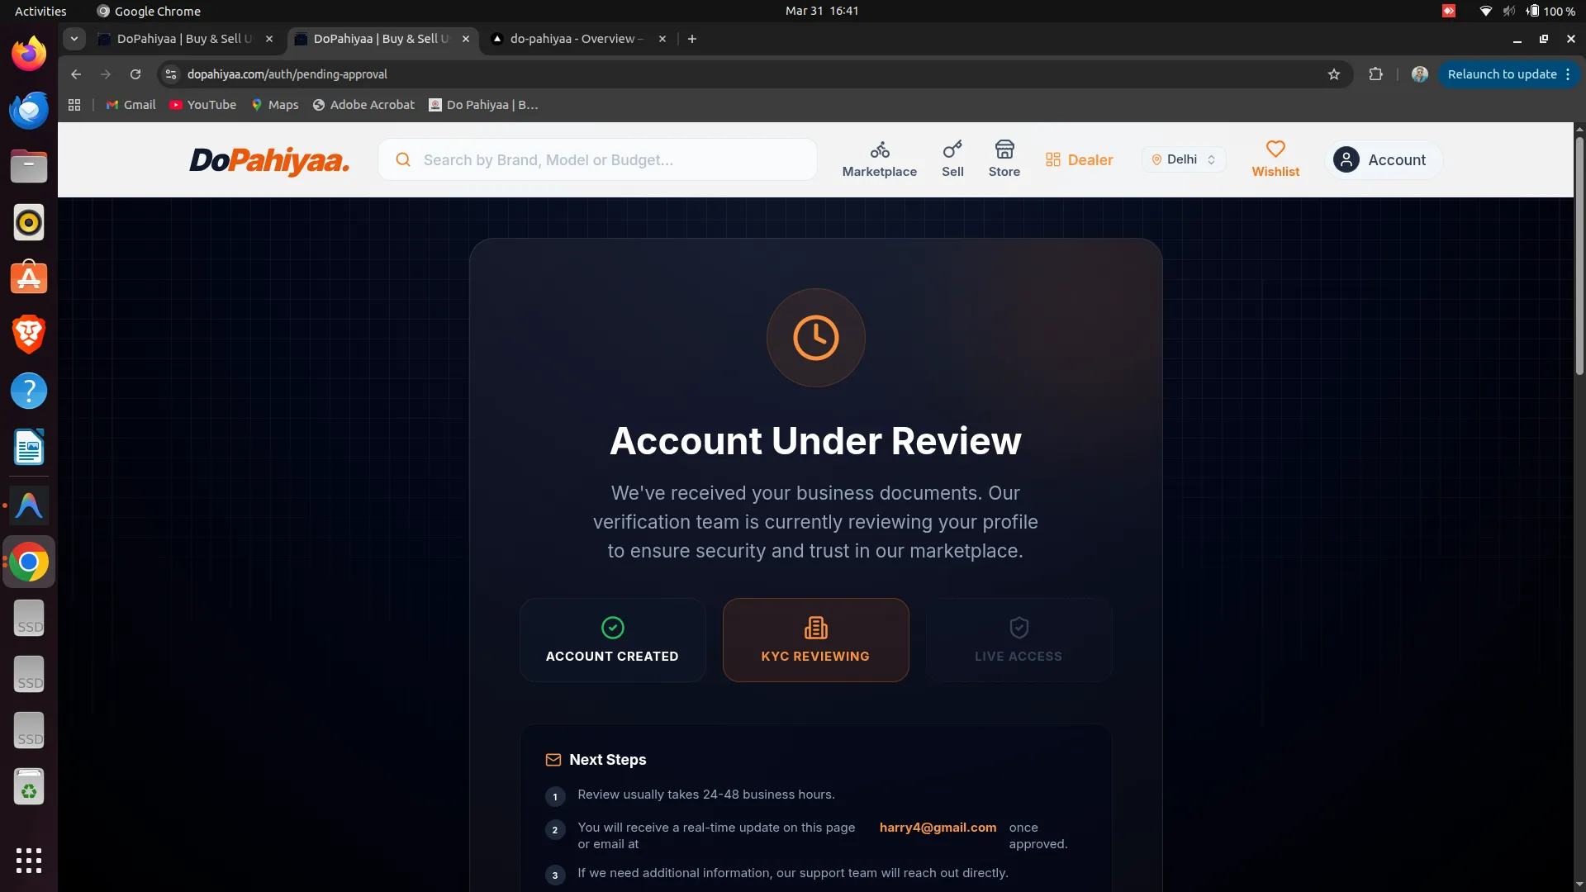The image size is (1586, 892).
Task: Click the Dealer link
Action: point(1079,159)
